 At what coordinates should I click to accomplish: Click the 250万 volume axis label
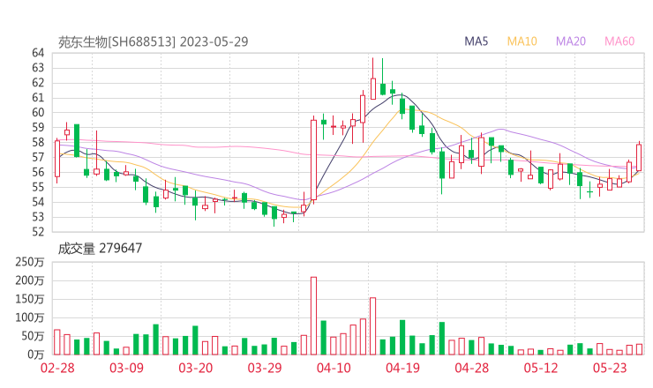(30, 262)
